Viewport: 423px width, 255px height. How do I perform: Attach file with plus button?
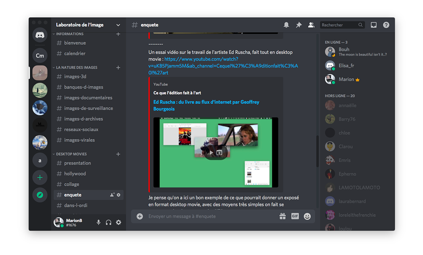click(140, 216)
